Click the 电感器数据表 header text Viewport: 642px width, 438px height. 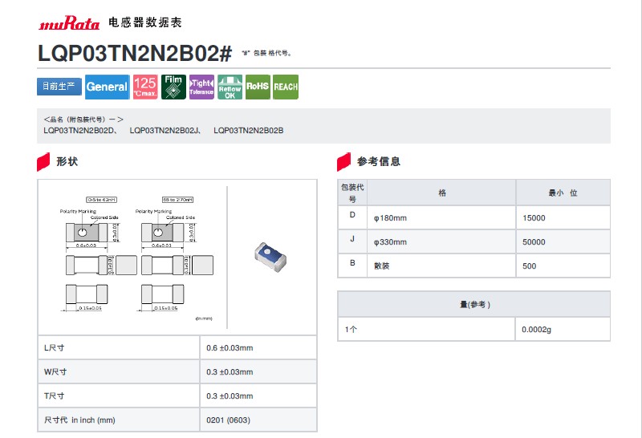coord(145,22)
